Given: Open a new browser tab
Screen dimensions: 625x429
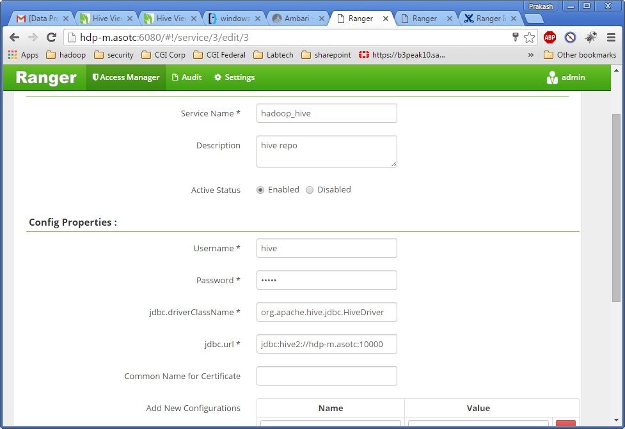Looking at the screenshot, I should coord(534,19).
